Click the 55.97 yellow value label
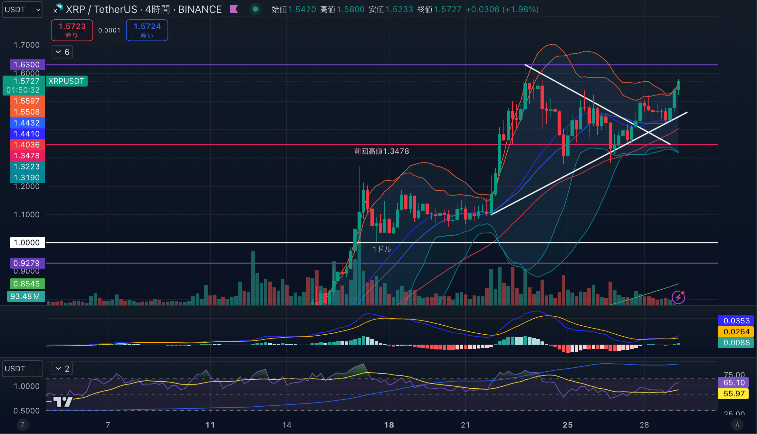The image size is (757, 434). pyautogui.click(x=734, y=394)
